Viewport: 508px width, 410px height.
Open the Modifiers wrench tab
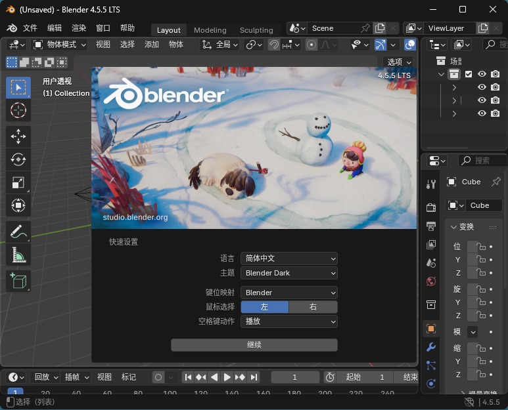coord(431,347)
